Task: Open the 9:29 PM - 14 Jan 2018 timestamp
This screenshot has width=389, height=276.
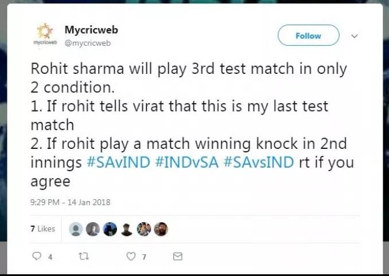Action: click(x=70, y=202)
